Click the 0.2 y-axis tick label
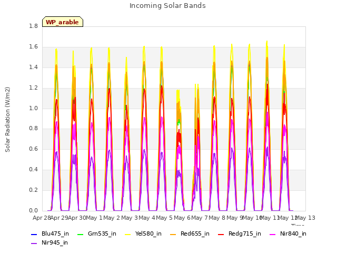337x253 pixels. pos(33,190)
